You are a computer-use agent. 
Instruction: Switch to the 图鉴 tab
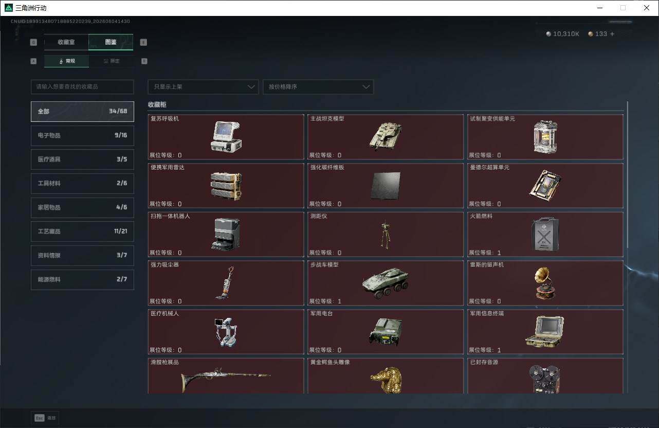[x=111, y=42]
